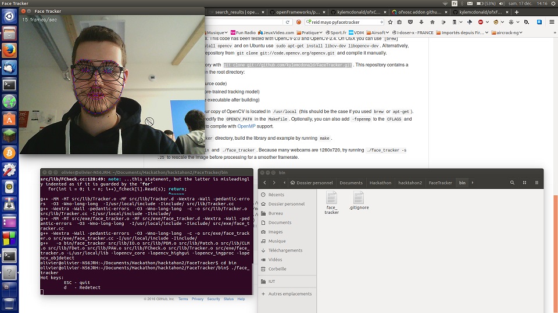The width and height of the screenshot is (558, 313).
Task: Click search icon in Files window
Action: pos(512,183)
